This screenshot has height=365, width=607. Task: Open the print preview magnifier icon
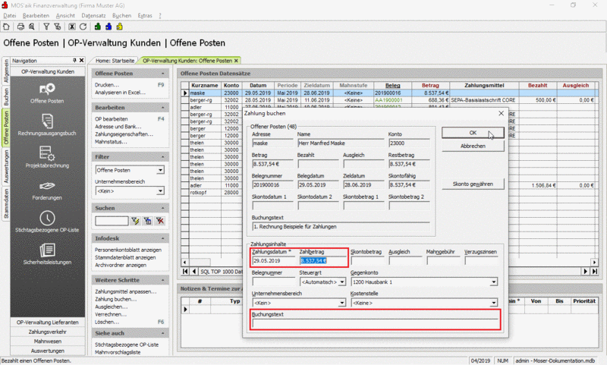[x=32, y=27]
